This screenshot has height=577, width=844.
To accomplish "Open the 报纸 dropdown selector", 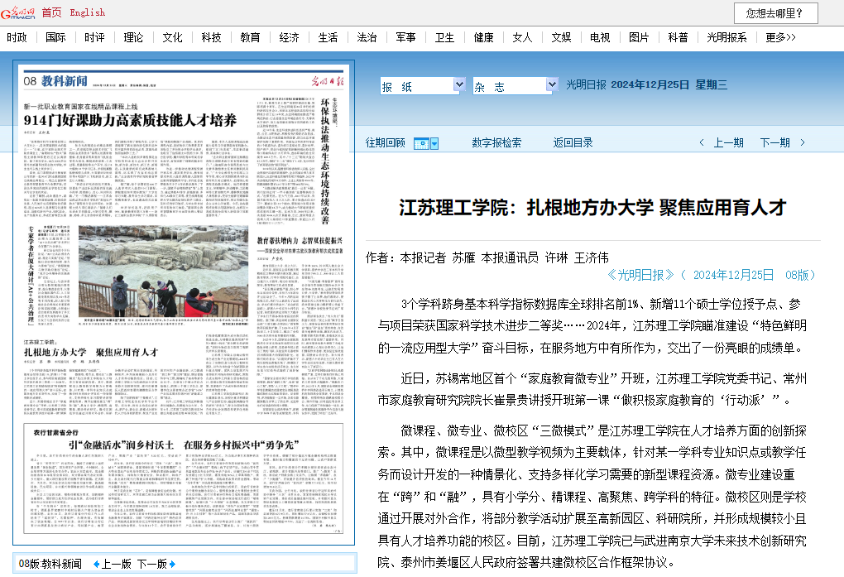I will (x=423, y=85).
